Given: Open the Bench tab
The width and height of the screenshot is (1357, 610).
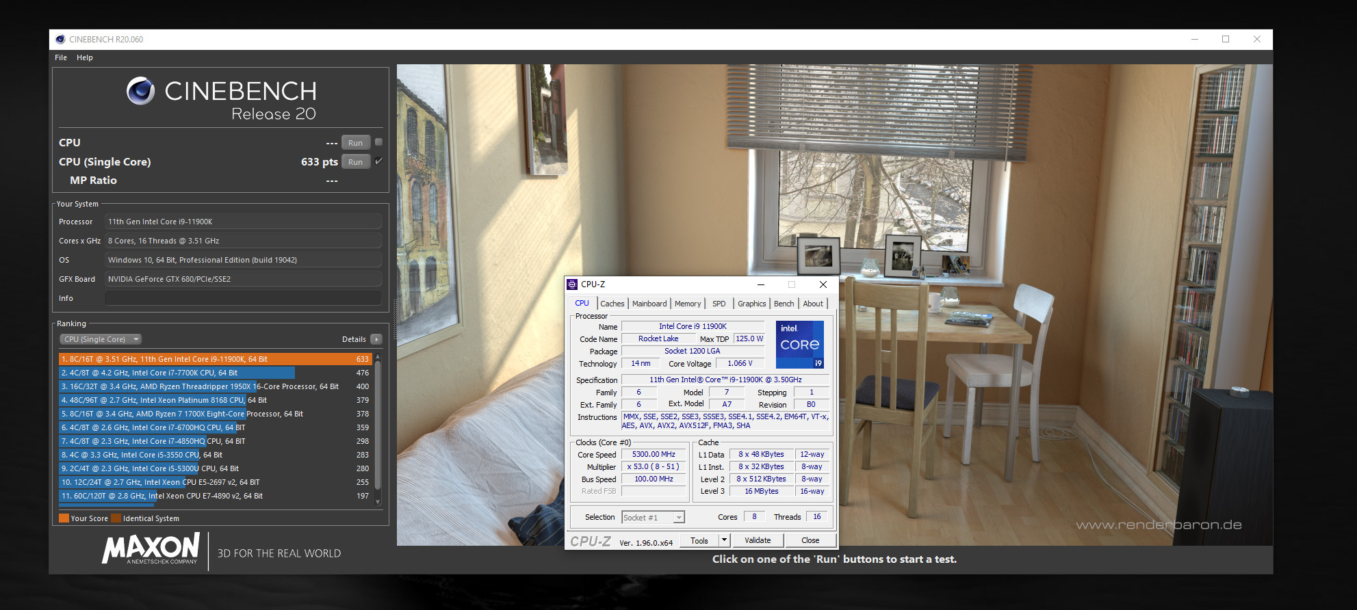Looking at the screenshot, I should [784, 304].
